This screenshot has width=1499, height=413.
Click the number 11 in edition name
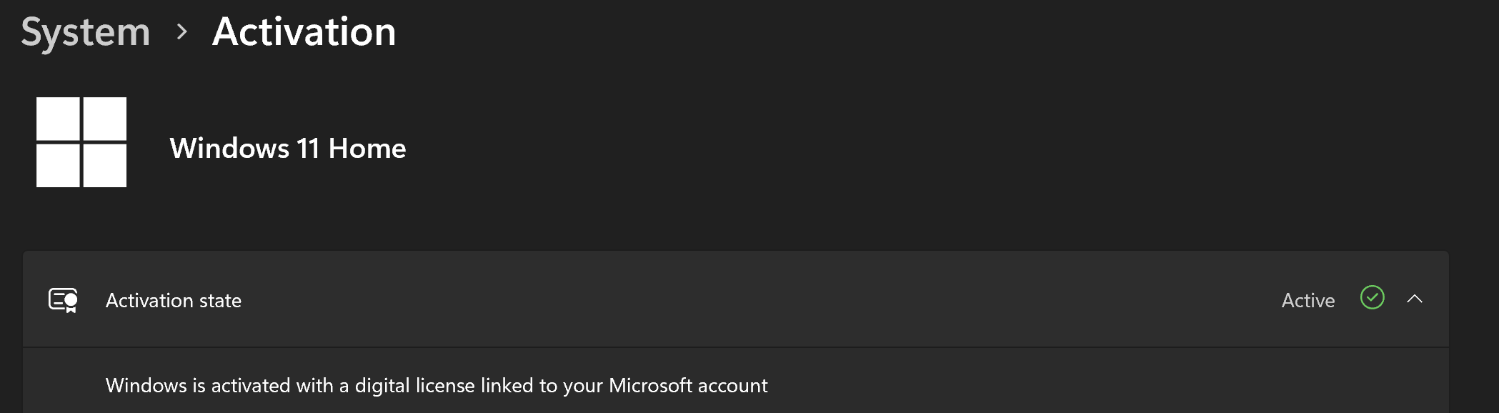307,149
